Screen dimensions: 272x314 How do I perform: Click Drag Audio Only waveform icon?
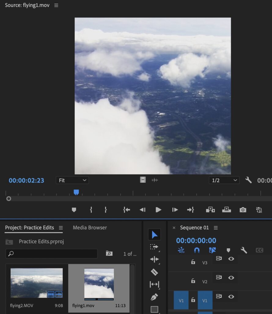point(155,180)
